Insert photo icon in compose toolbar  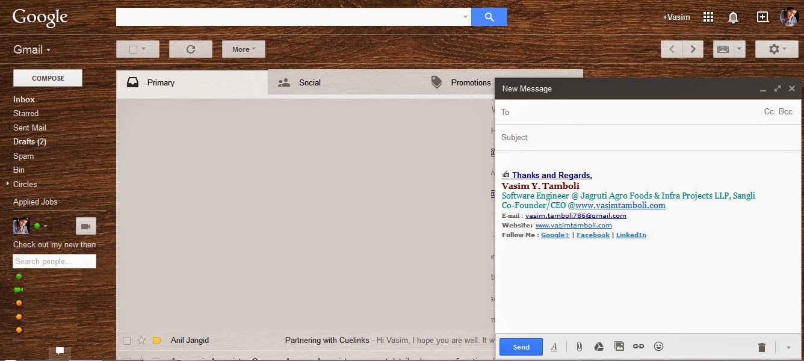click(619, 347)
